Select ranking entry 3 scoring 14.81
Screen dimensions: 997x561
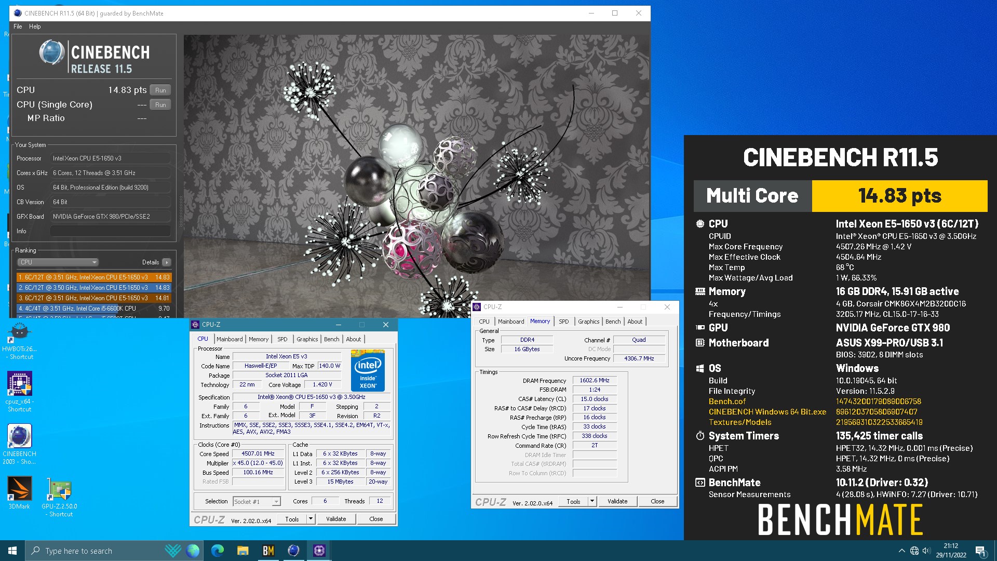tap(94, 298)
